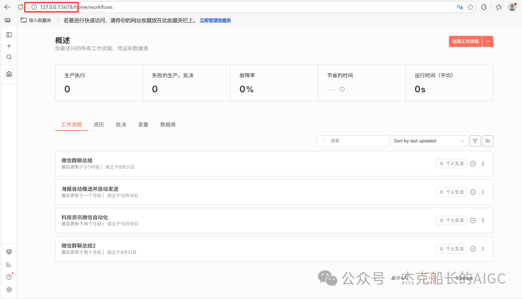
Task: Click the 导入收藏夹 button
Action: pos(36,21)
